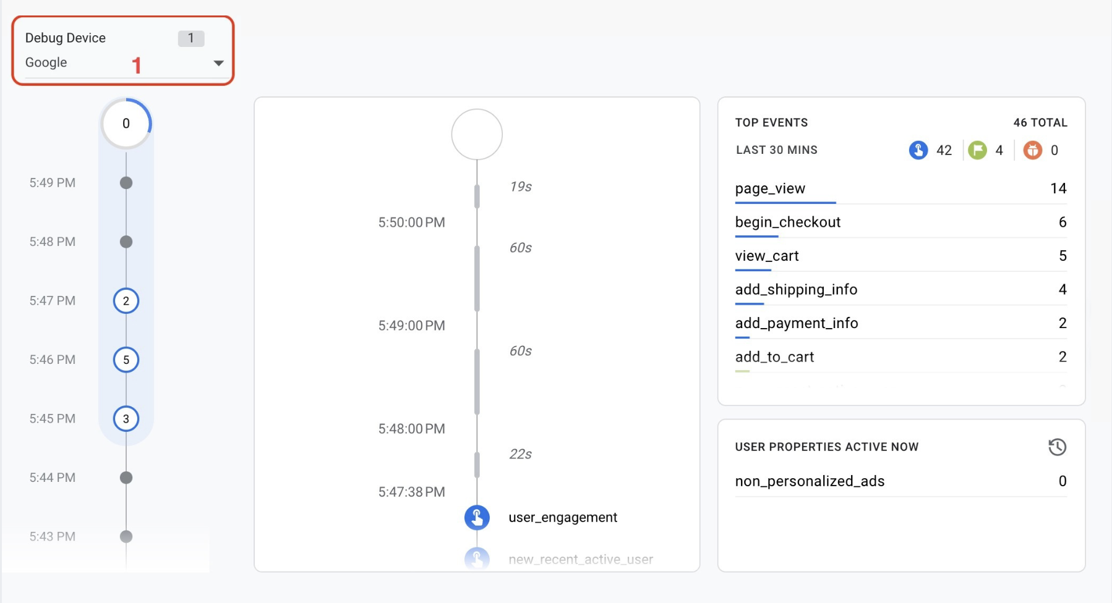
Task: Select the empty circle atop the seconds stream
Action: tap(477, 135)
